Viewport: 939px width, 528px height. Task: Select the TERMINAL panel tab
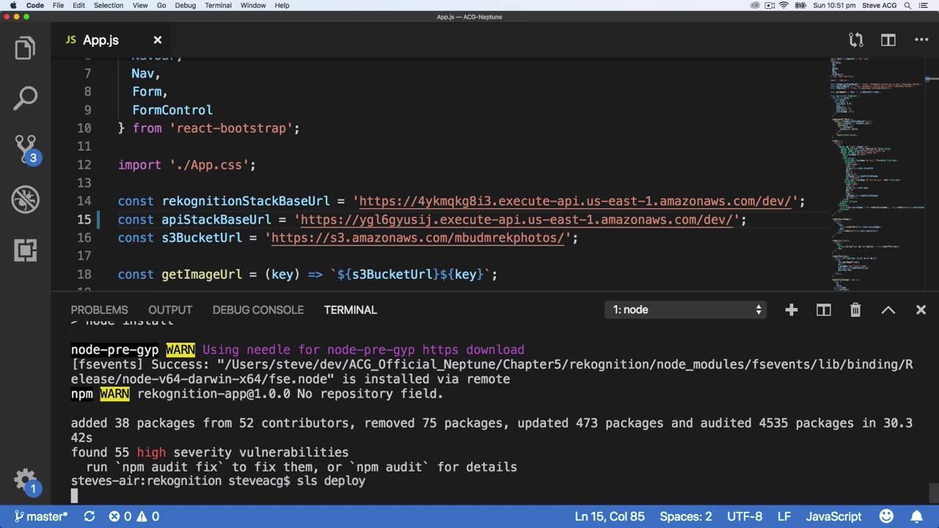(351, 310)
